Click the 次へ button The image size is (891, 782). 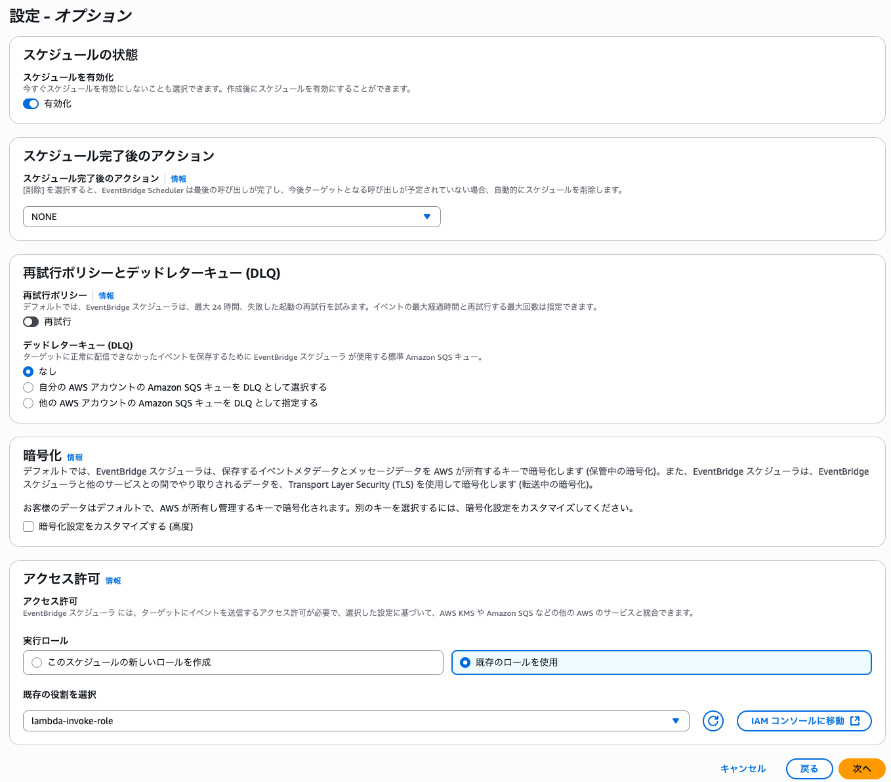point(862,769)
